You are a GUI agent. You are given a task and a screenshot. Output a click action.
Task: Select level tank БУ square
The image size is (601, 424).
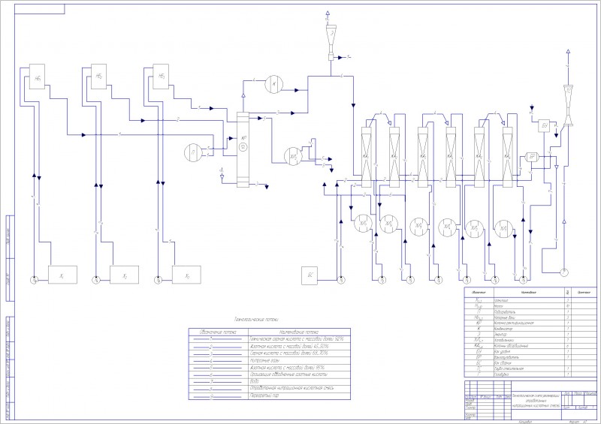[544, 125]
